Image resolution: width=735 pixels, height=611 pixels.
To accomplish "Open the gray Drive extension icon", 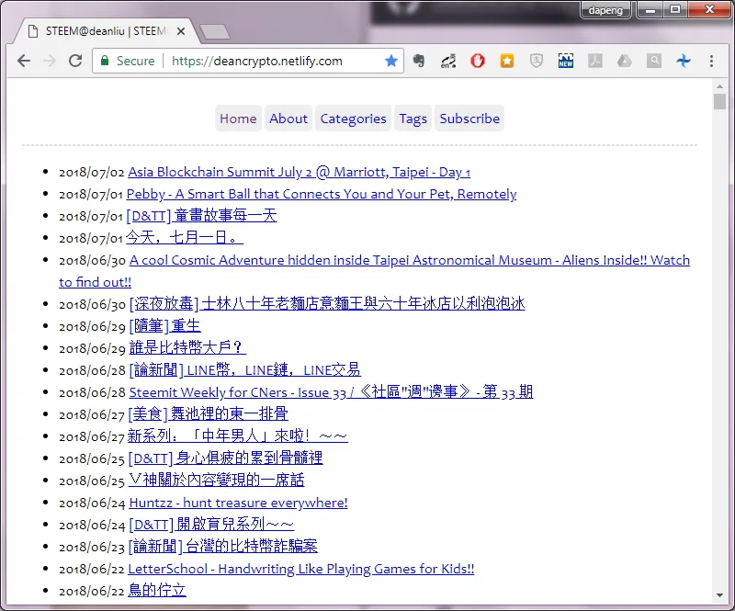I will coord(625,61).
